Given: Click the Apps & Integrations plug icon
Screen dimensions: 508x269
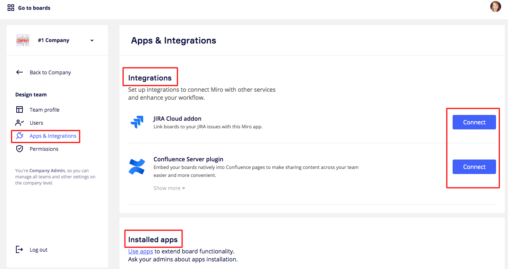Looking at the screenshot, I should point(20,136).
